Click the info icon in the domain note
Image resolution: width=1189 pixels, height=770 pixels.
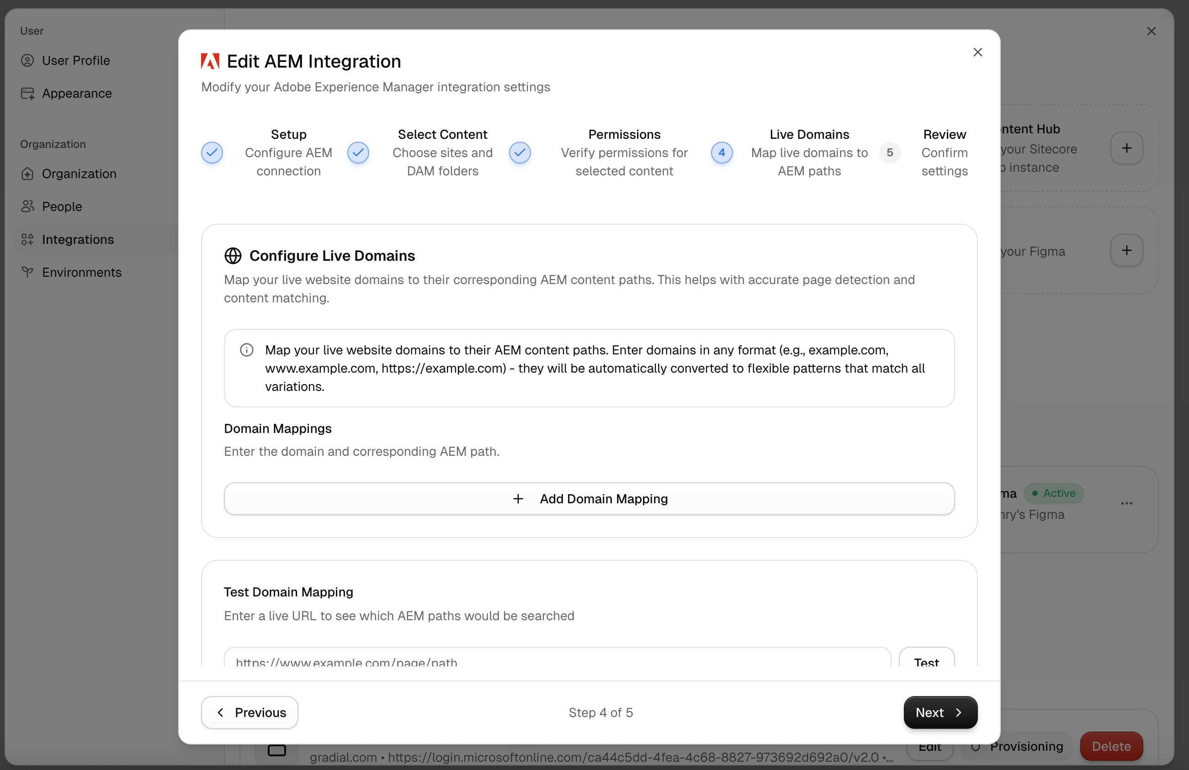[247, 350]
